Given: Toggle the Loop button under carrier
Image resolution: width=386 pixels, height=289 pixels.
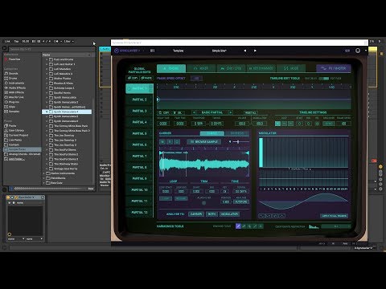Looking at the screenshot, I should [166, 198].
